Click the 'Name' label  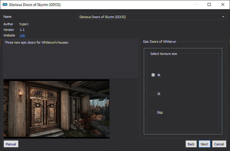pyautogui.click(x=7, y=17)
